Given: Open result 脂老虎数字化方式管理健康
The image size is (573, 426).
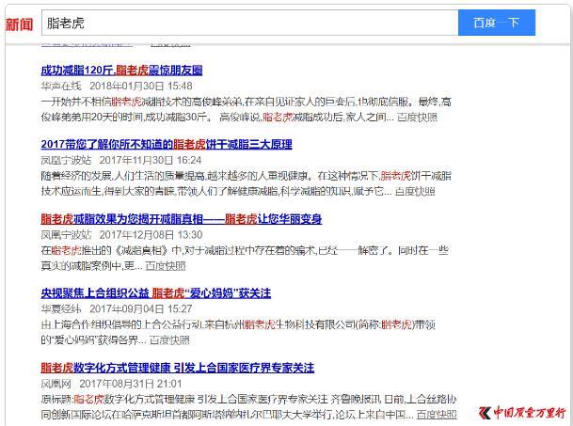Looking at the screenshot, I should pos(178,368).
